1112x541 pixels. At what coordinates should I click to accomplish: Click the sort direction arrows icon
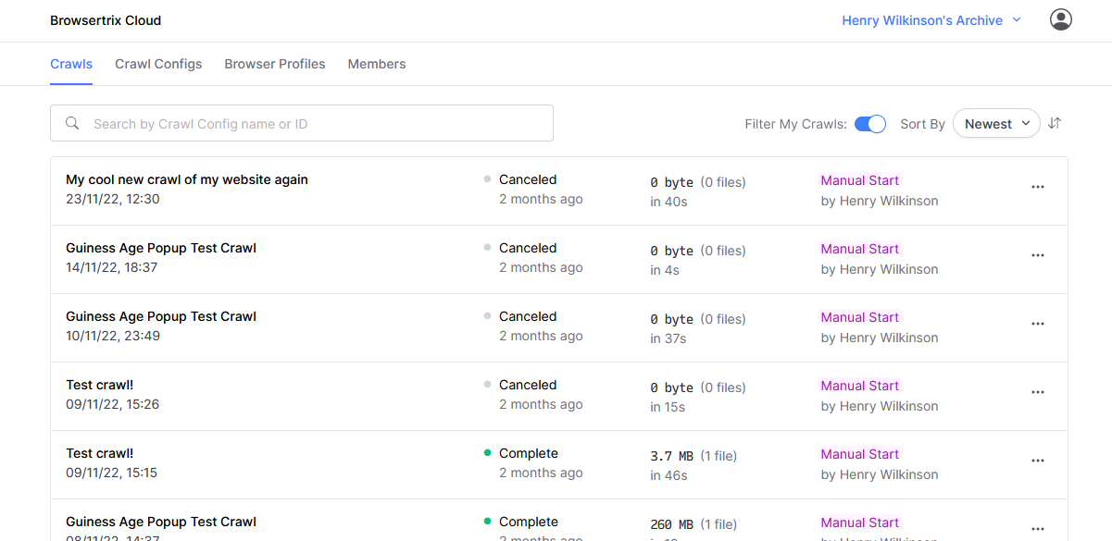click(x=1055, y=122)
